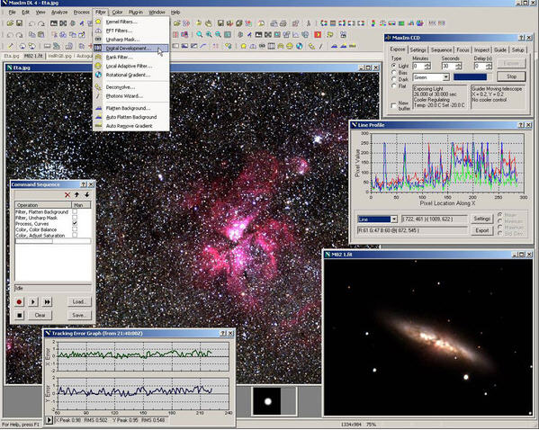Select the Dark frame type radio button
Image resolution: width=539 pixels, height=430 pixels.
pyautogui.click(x=394, y=79)
